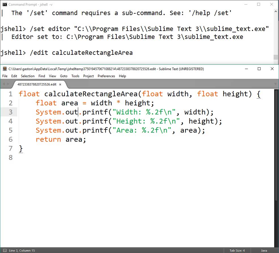This screenshot has width=279, height=253.
Task: Click the "Area: %.2f\n" string literal
Action: (142, 130)
